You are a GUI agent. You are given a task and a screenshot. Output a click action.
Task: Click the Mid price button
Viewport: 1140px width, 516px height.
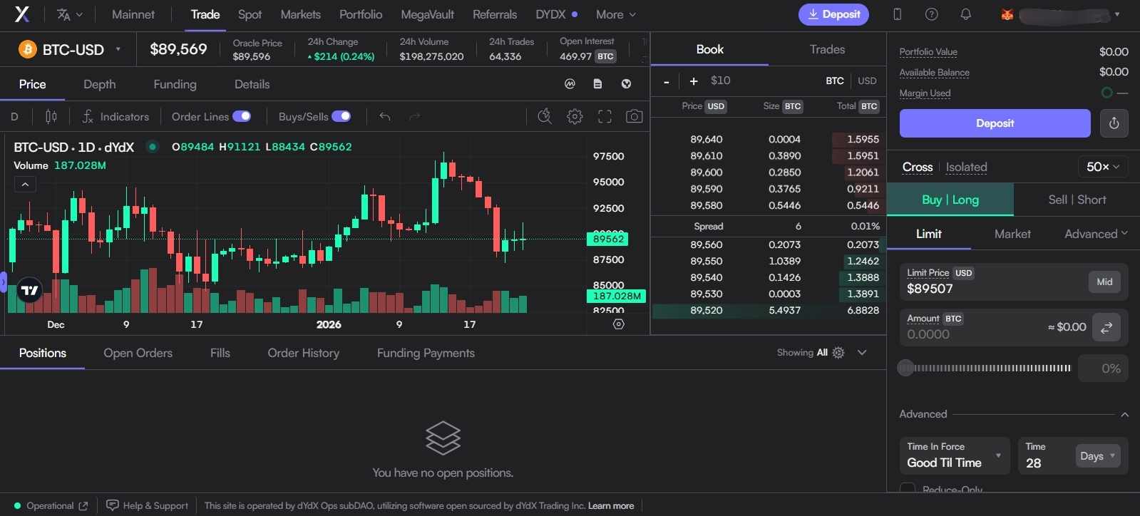[1104, 282]
